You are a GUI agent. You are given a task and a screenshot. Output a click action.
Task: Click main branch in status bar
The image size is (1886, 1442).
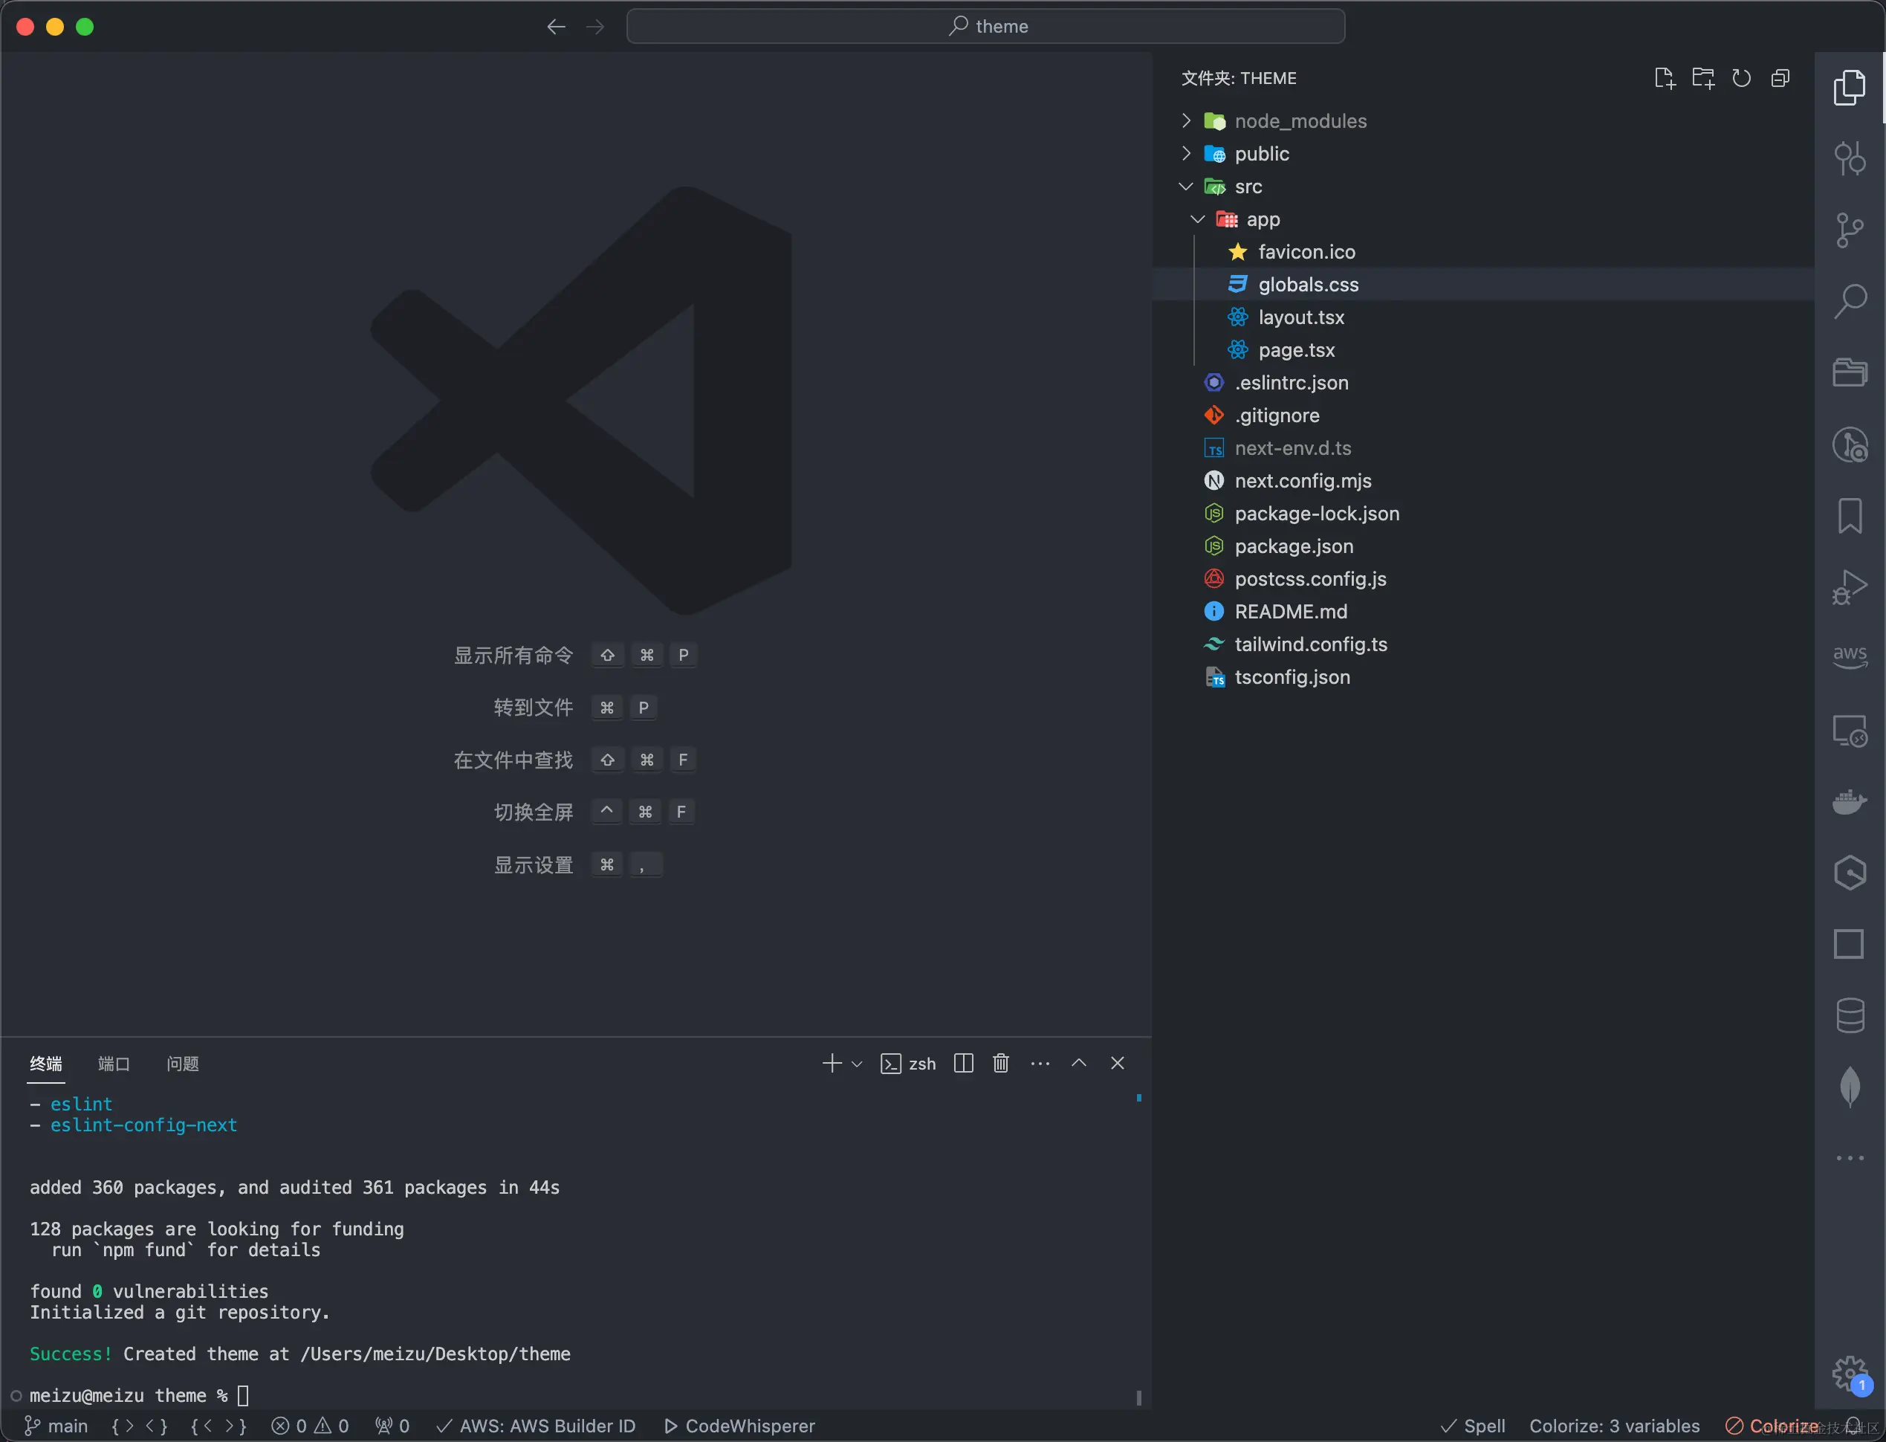(x=56, y=1426)
